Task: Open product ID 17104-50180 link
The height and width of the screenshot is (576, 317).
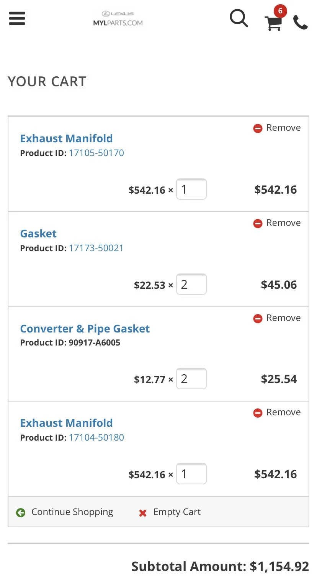Action: [x=96, y=438]
